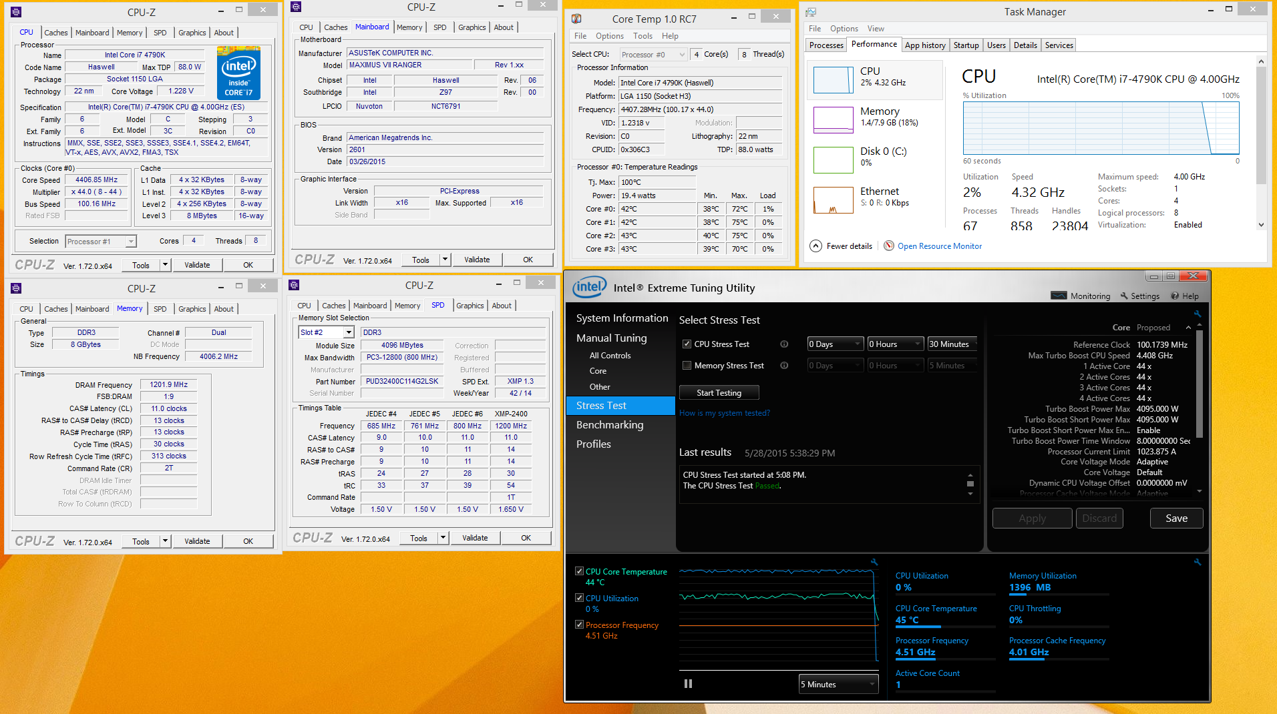Open Monitoring via its graph icon in XTU
This screenshot has height=714, width=1277.
(x=1059, y=296)
